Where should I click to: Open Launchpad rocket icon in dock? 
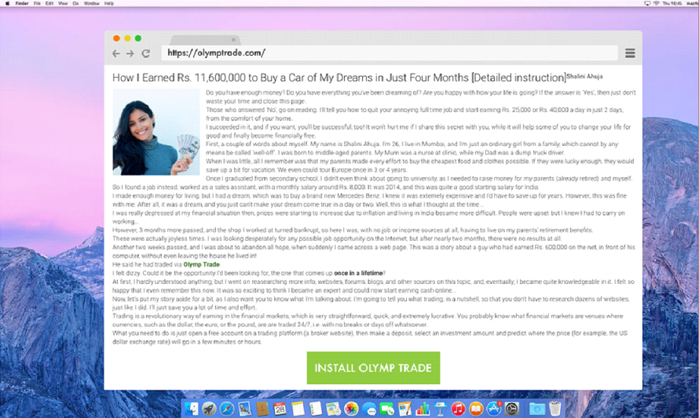pos(209,409)
